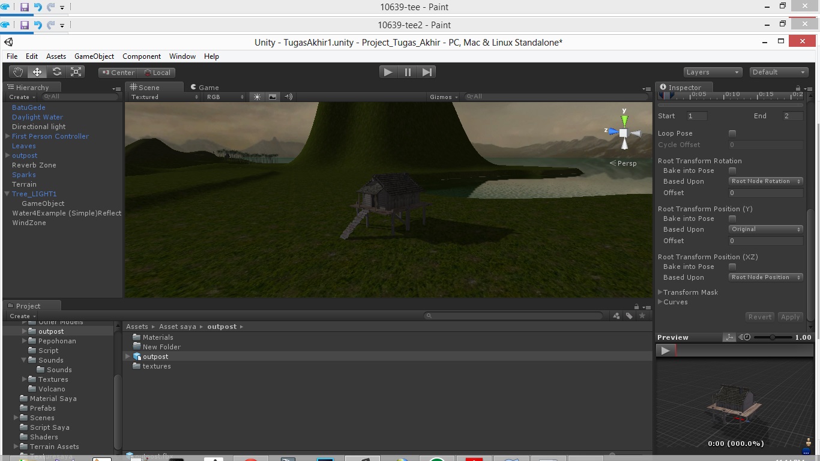This screenshot has height=461, width=820.
Task: Select the Rotate tool
Action: 56,72
